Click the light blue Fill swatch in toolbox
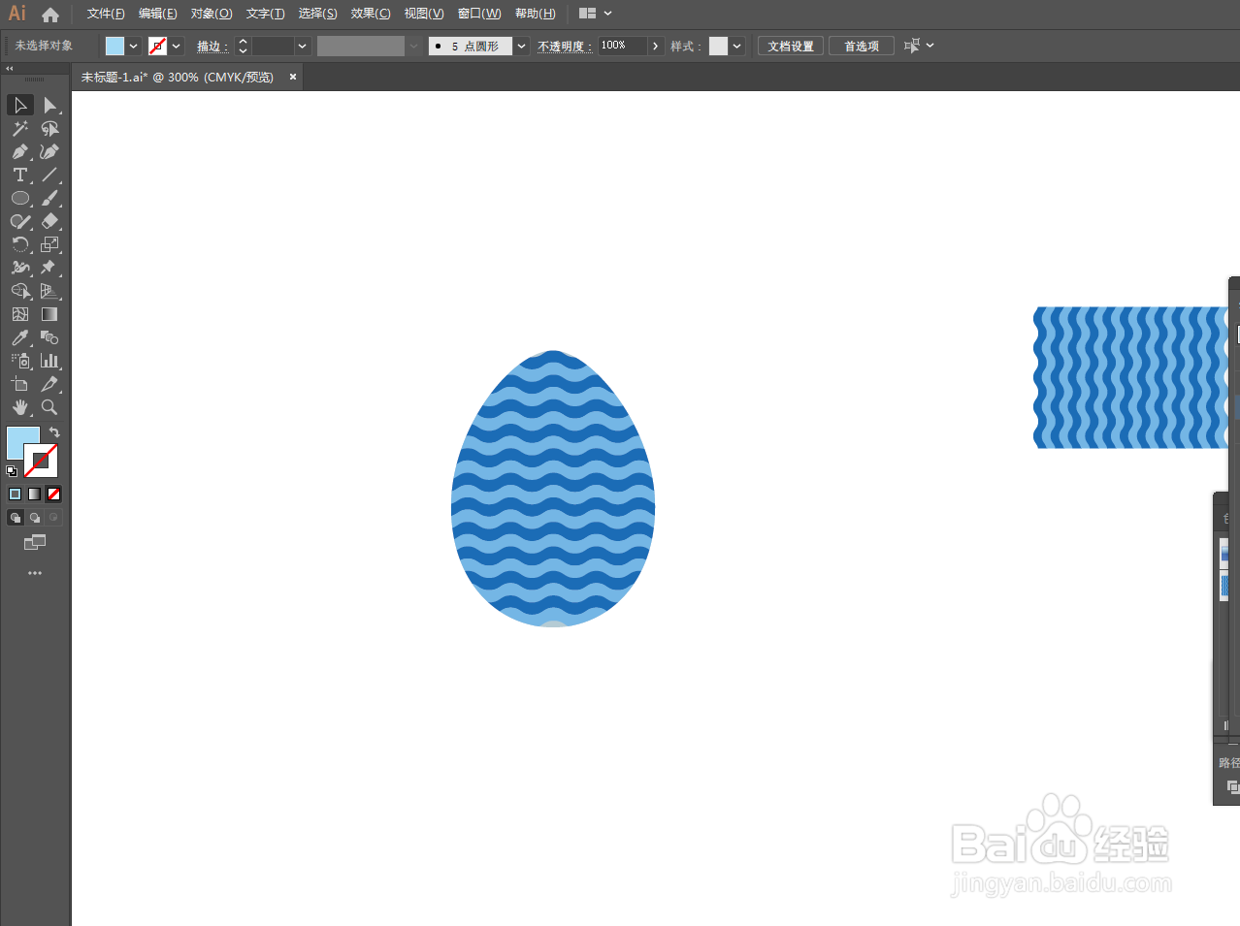 [x=20, y=440]
